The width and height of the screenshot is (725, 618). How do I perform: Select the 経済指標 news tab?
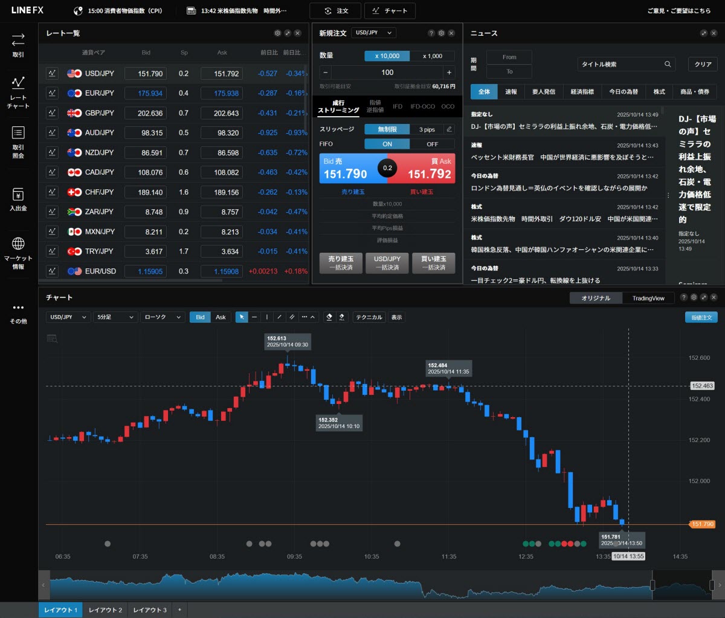(x=582, y=91)
